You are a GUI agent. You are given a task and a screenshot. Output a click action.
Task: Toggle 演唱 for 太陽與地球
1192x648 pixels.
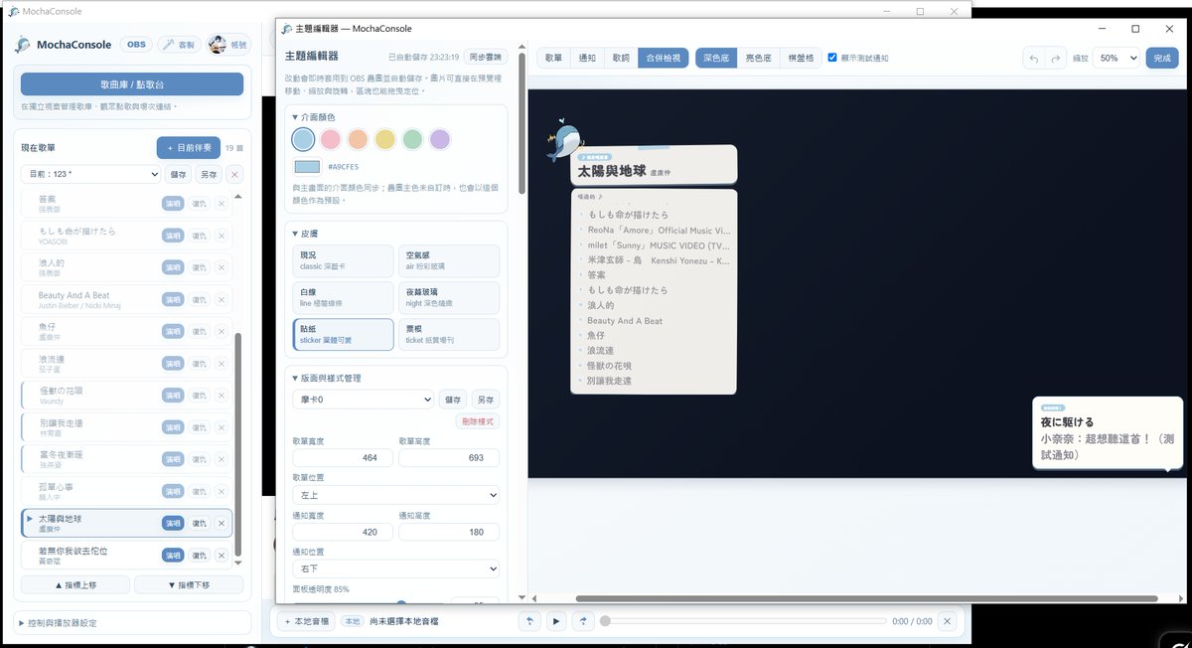coord(173,523)
